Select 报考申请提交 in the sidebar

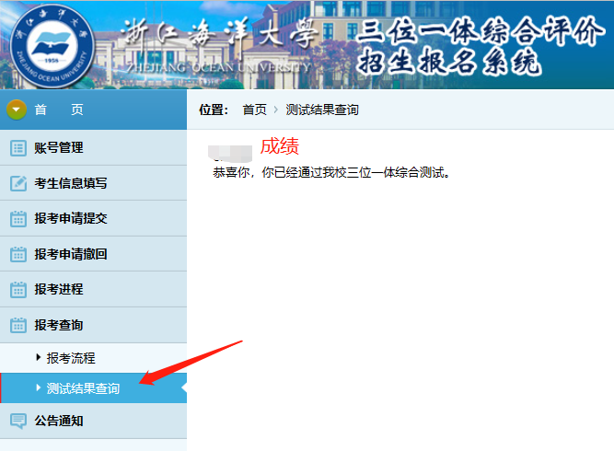(x=70, y=219)
